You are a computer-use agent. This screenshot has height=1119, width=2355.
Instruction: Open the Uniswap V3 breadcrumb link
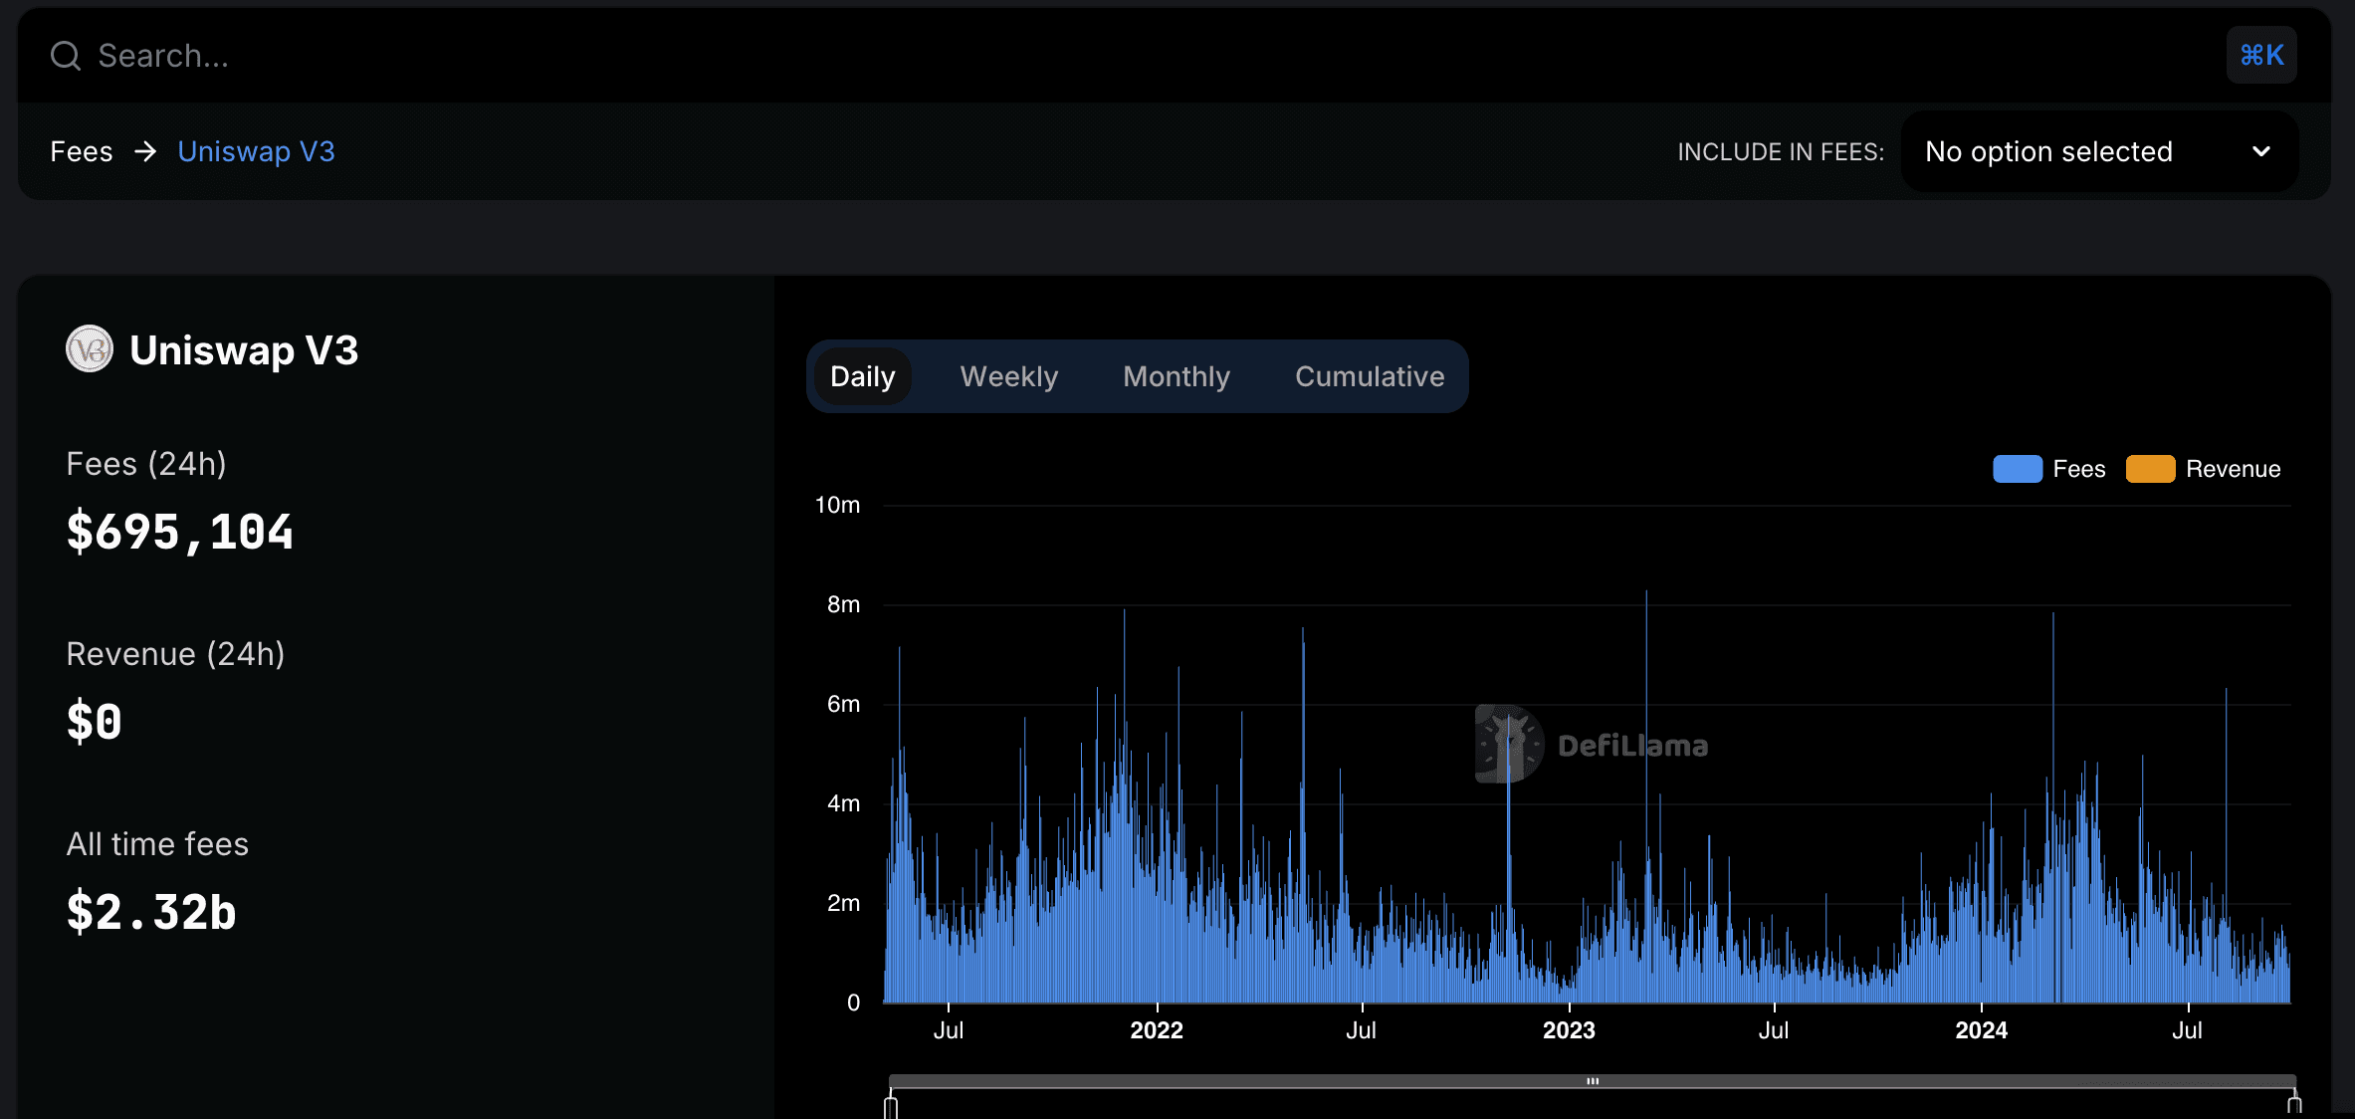click(256, 151)
